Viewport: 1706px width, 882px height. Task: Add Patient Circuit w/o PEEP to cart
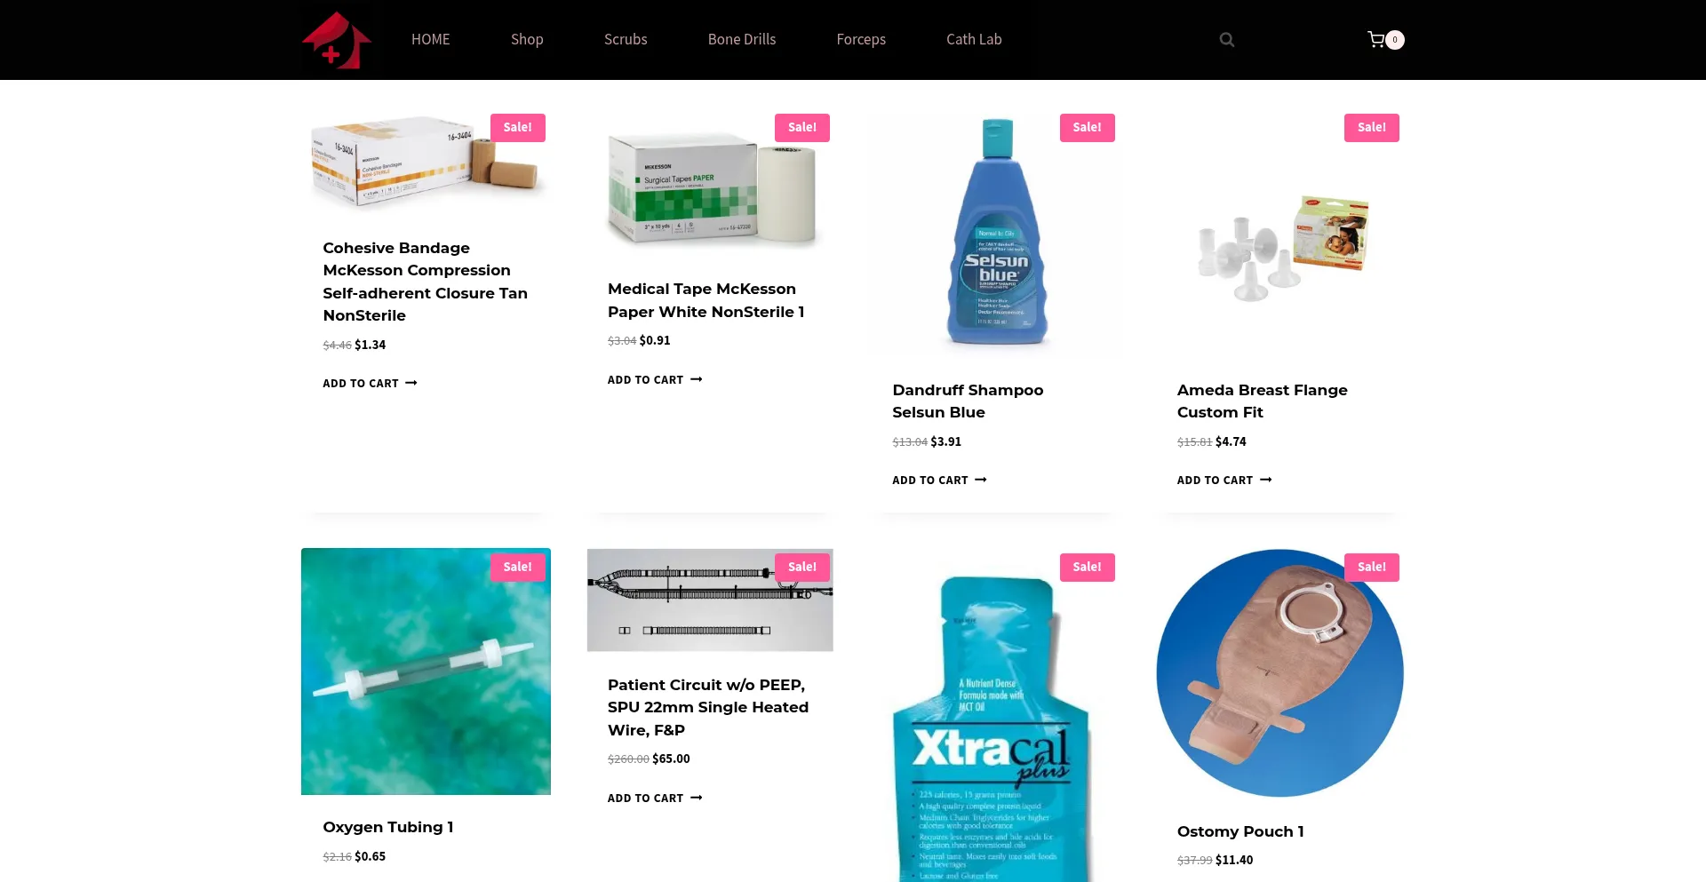click(655, 799)
